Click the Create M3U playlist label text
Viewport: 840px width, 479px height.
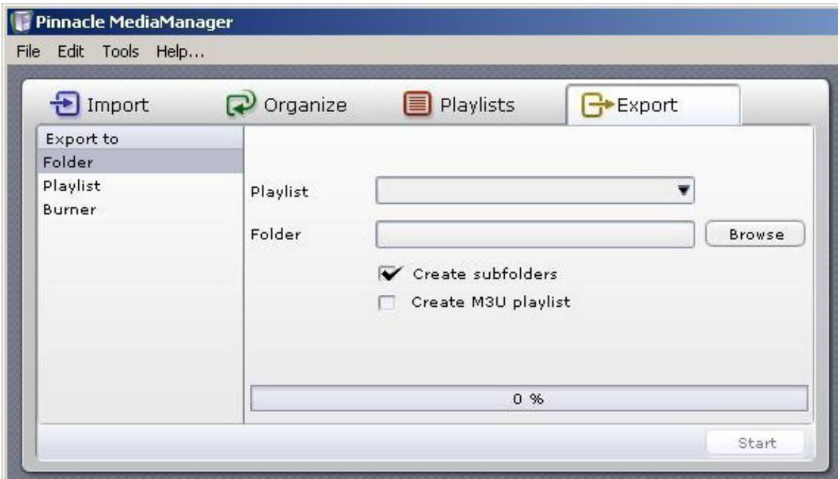click(491, 303)
